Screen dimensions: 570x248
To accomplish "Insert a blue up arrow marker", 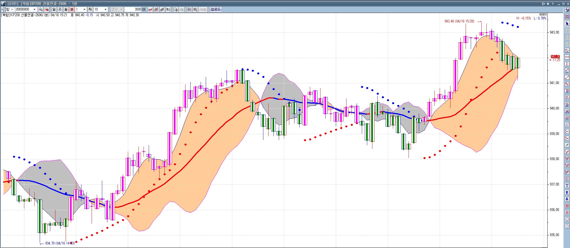I will [x=567, y=192].
